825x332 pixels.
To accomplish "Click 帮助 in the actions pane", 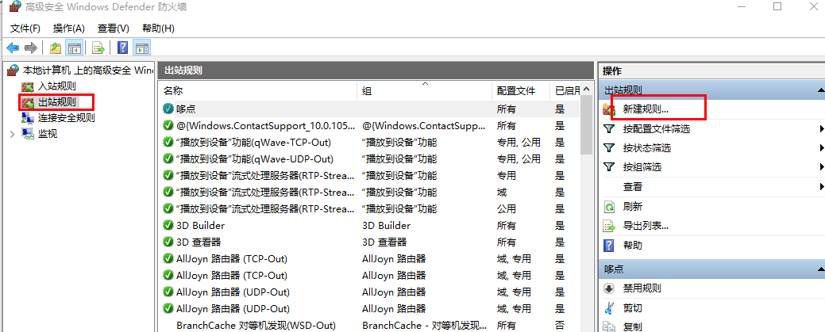I will click(x=632, y=246).
